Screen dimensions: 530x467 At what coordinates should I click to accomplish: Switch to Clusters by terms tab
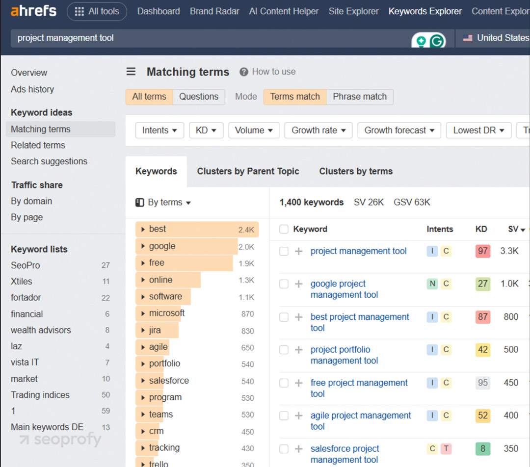click(356, 171)
